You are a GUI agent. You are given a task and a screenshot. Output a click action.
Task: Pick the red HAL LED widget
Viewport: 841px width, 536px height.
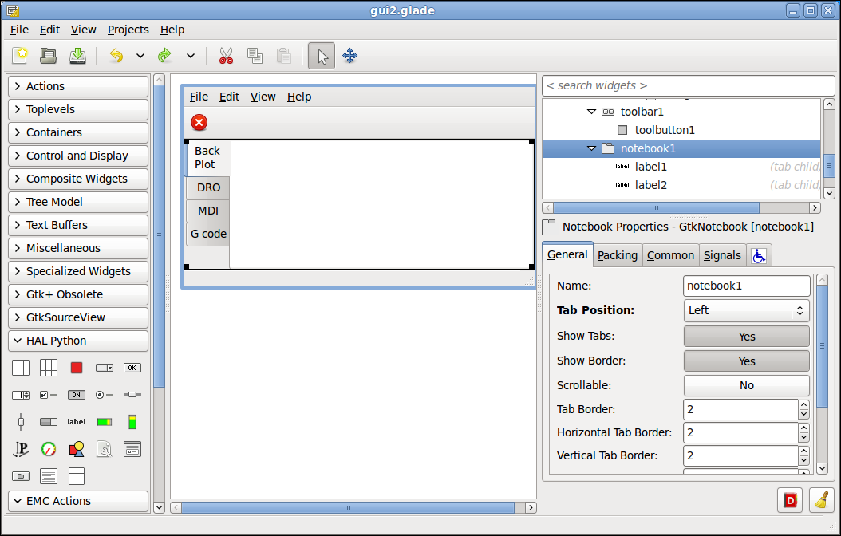(77, 368)
